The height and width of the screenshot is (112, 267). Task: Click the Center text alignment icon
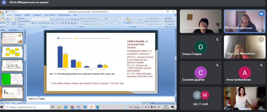coord(65,23)
